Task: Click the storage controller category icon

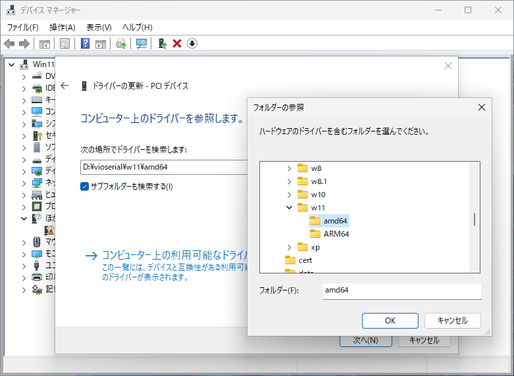Action: [x=37, y=289]
